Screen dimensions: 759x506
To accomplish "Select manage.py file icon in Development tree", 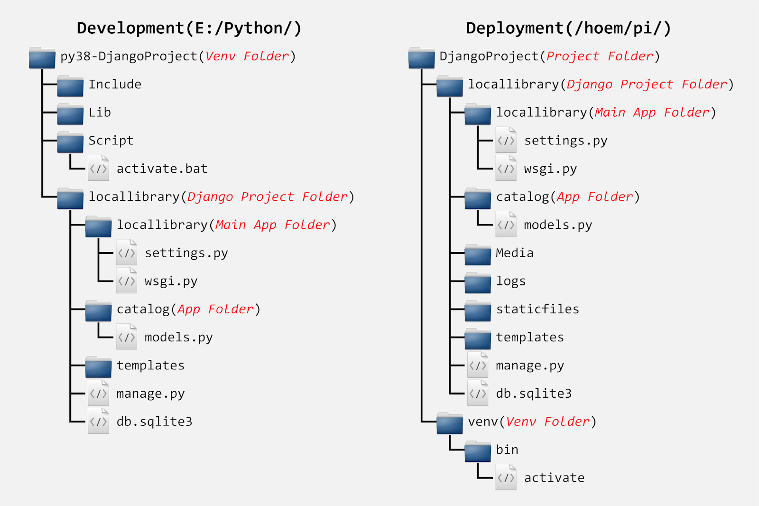I will (99, 393).
